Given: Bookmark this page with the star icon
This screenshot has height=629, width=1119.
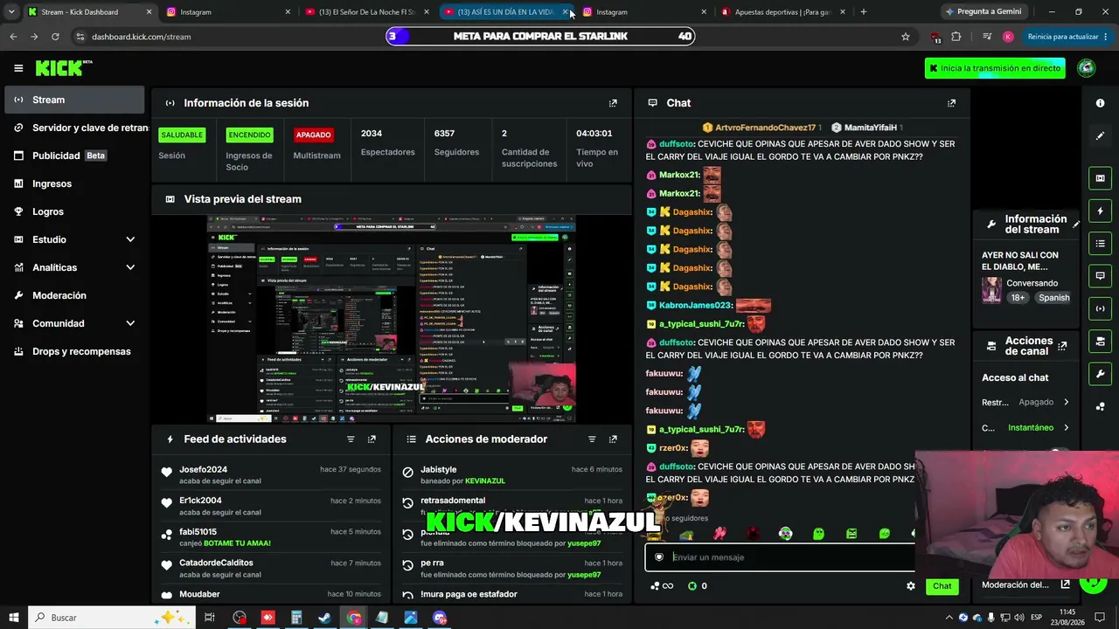Looking at the screenshot, I should pos(906,37).
